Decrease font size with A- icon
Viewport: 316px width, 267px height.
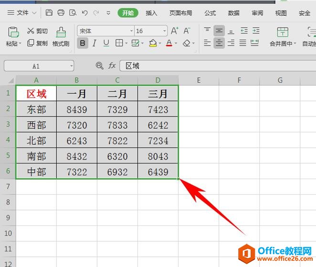click(187, 31)
